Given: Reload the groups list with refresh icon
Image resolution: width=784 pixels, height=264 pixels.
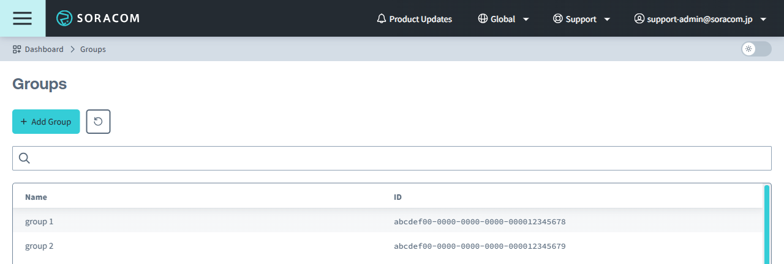Looking at the screenshot, I should click(98, 122).
